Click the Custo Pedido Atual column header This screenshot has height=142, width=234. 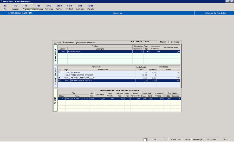point(170,48)
